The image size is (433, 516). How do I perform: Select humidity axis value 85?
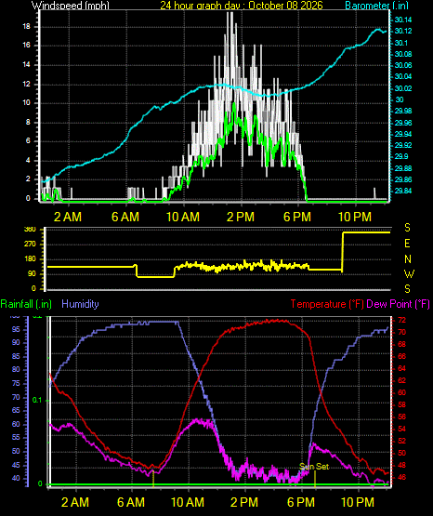16,356
